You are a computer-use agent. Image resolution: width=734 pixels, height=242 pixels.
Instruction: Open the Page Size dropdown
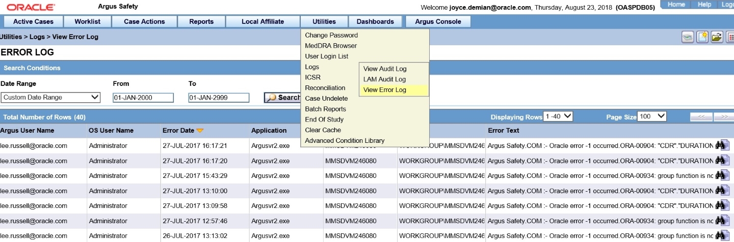pos(652,116)
